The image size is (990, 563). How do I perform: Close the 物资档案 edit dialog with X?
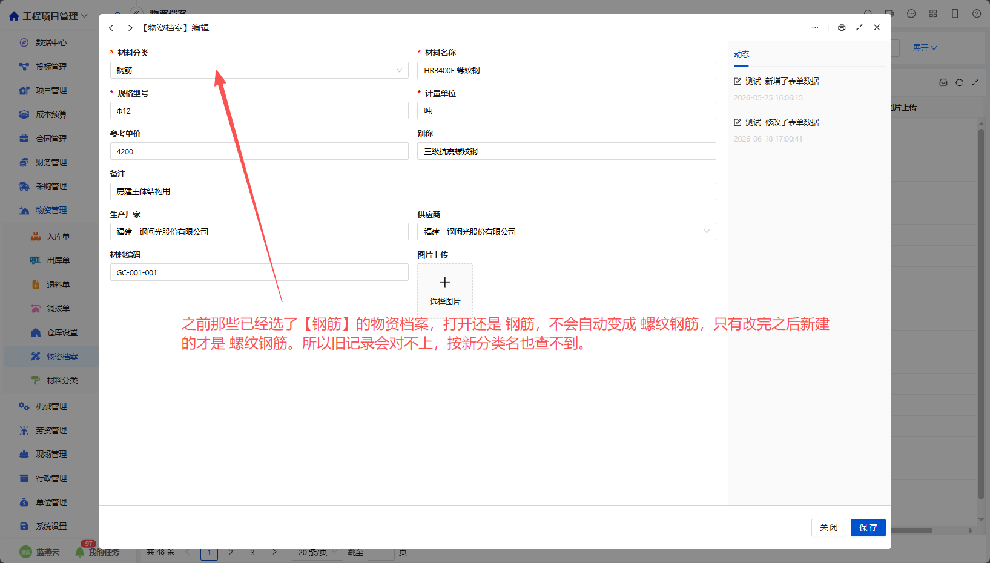click(x=877, y=28)
